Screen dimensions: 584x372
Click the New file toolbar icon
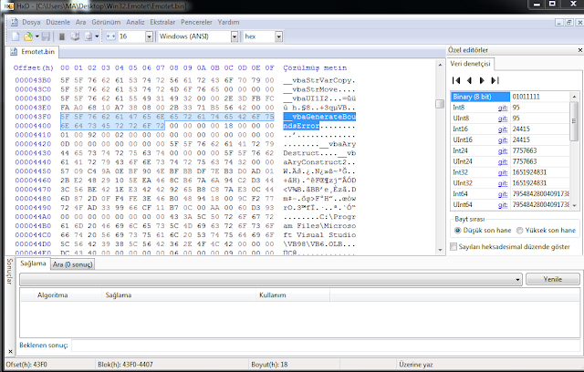16,36
